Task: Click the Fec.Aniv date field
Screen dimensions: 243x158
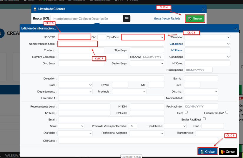Action: pos(153,57)
